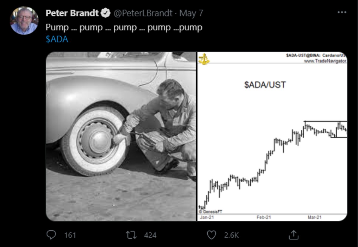
Task: Open the $ADA cashtag link
Action: coord(57,40)
